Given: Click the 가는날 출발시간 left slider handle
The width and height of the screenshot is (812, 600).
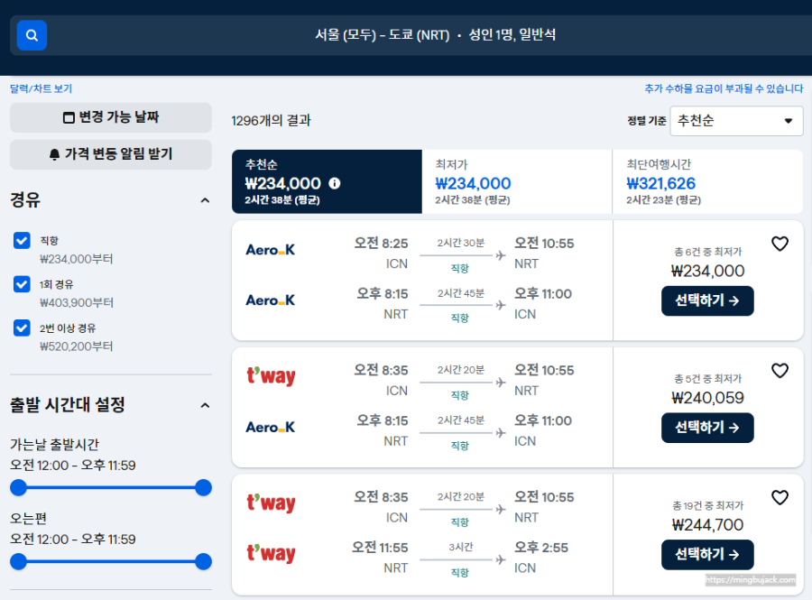Looking at the screenshot, I should [19, 487].
